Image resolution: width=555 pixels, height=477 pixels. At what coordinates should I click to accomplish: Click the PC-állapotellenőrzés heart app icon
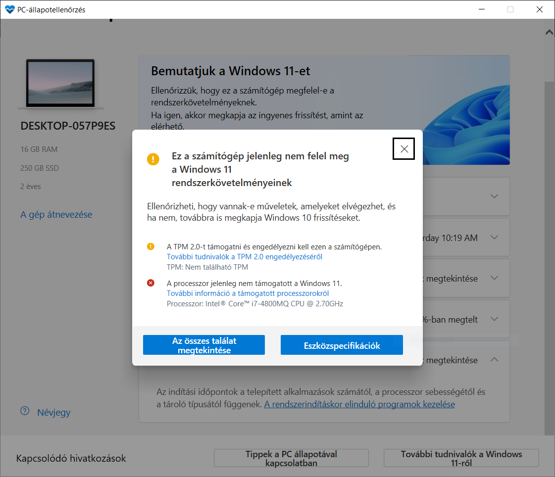pyautogui.click(x=10, y=9)
